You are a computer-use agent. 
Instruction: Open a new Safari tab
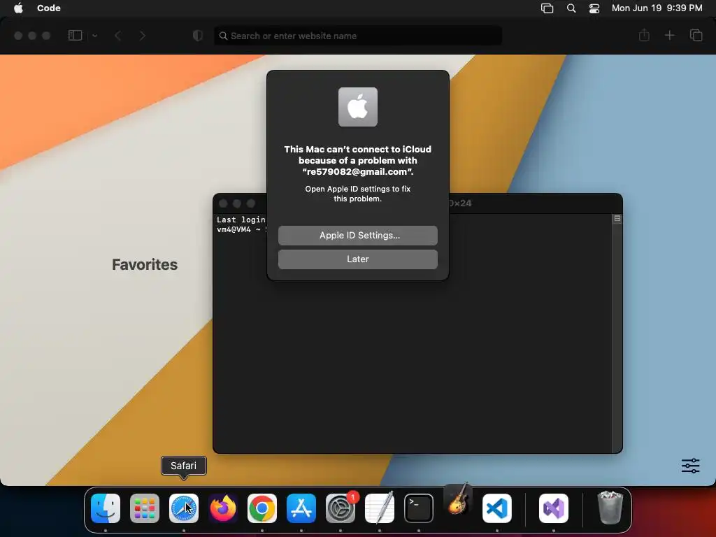(x=669, y=35)
